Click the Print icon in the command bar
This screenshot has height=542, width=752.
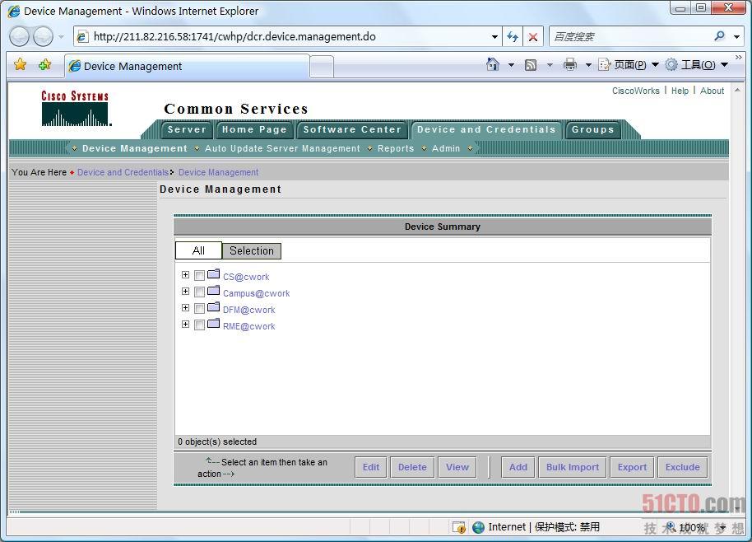(569, 64)
